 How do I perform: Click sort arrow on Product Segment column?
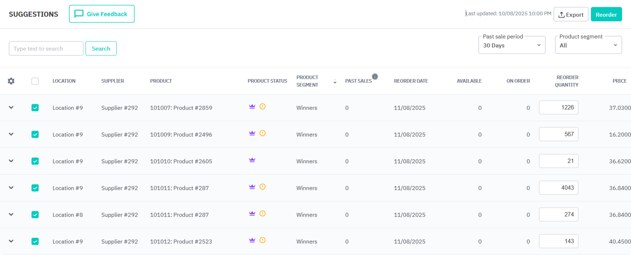[x=335, y=82]
